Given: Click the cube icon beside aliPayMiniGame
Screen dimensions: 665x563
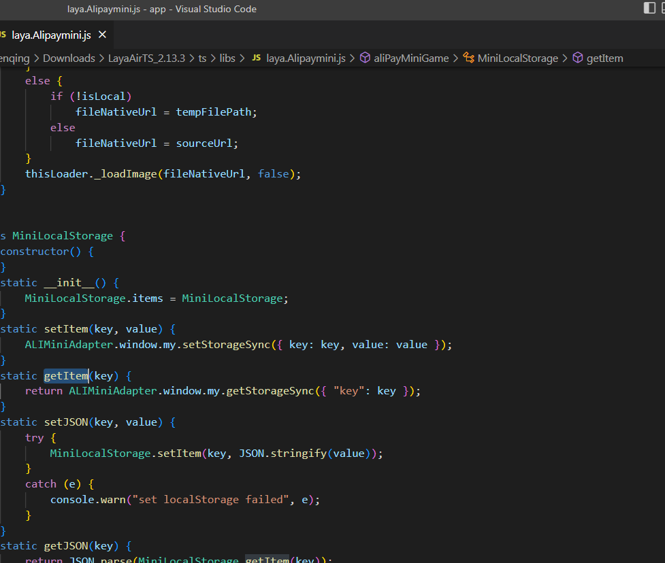Looking at the screenshot, I should tap(365, 58).
